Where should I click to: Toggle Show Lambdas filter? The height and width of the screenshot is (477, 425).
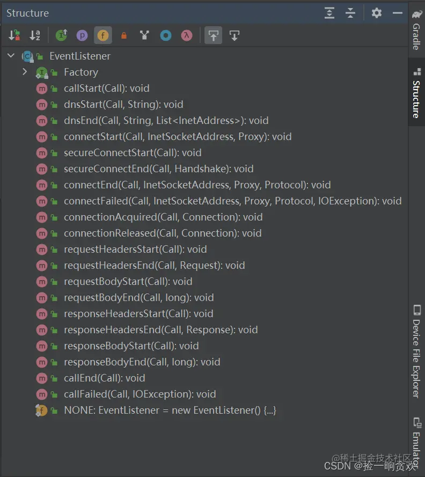click(x=187, y=35)
